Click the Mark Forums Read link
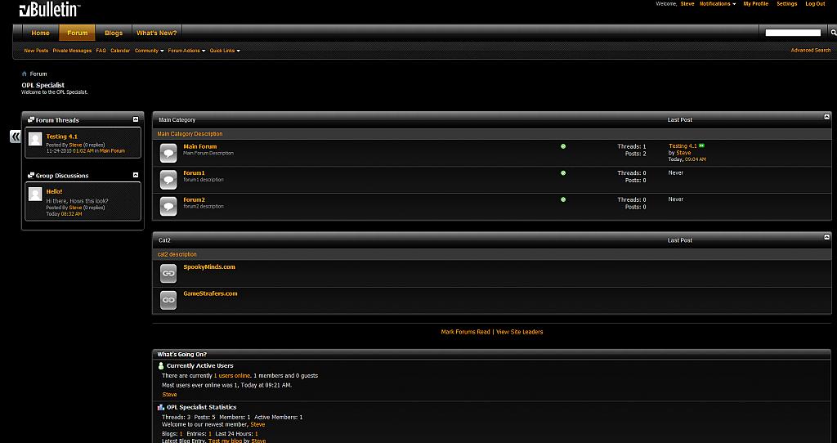The height and width of the screenshot is (443, 837). point(465,332)
